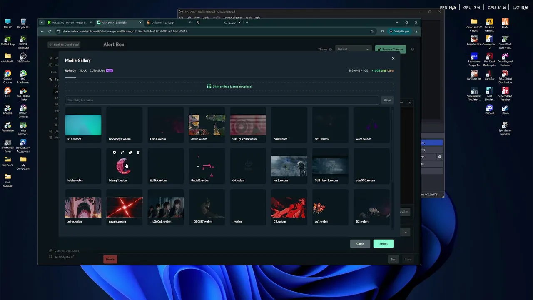Viewport: 533px width, 300px height.
Task: Select the D3.webm thumbnail
Action: 371,207
